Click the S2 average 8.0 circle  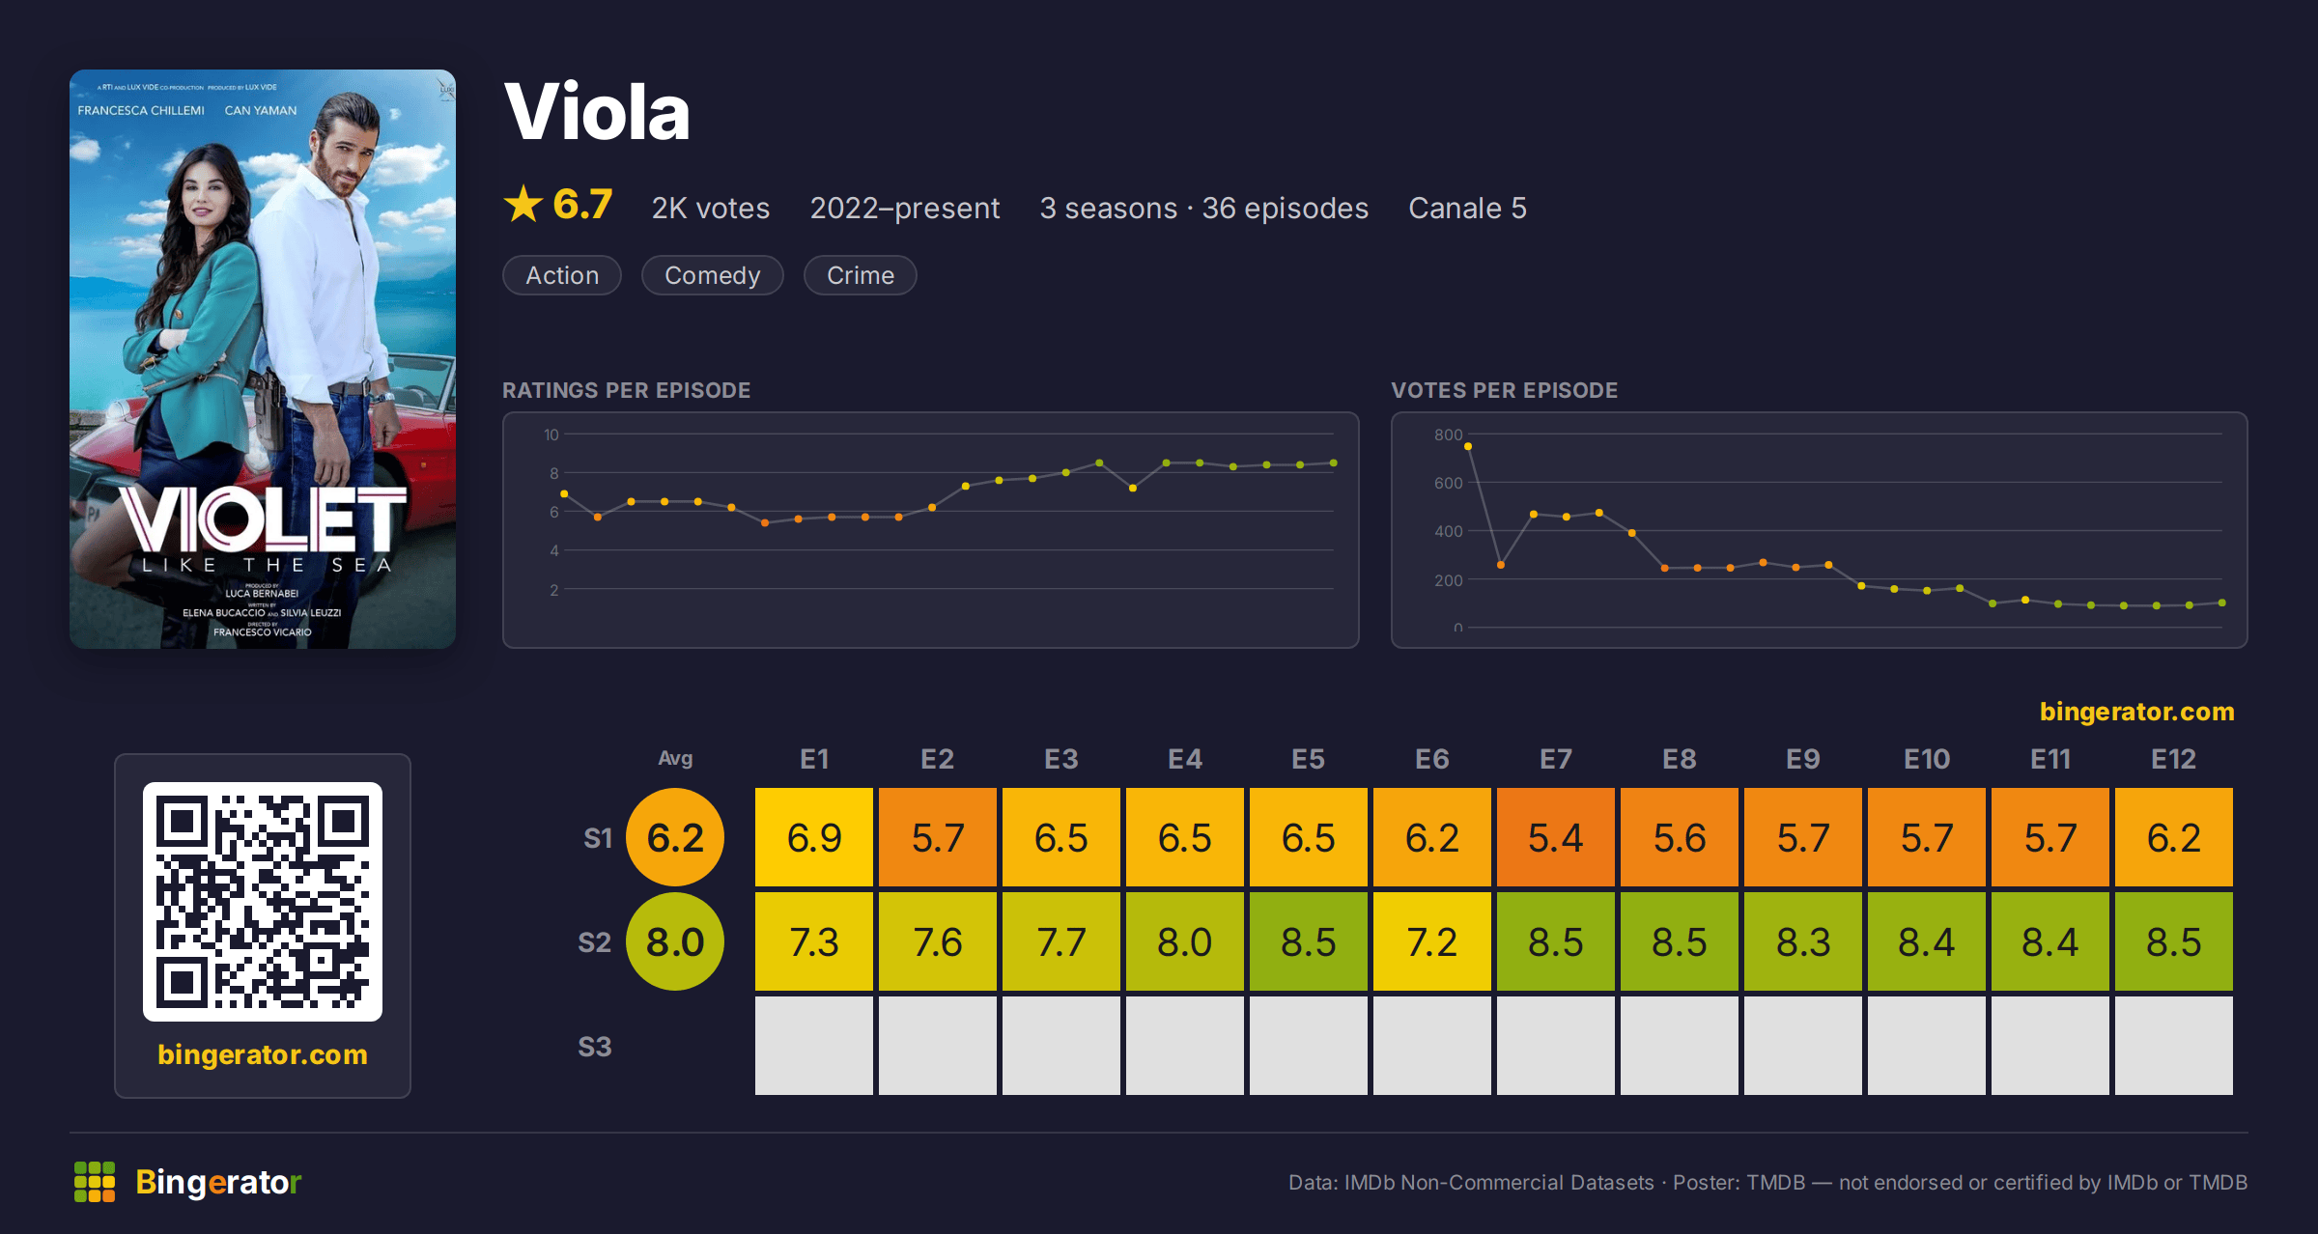(x=675, y=941)
